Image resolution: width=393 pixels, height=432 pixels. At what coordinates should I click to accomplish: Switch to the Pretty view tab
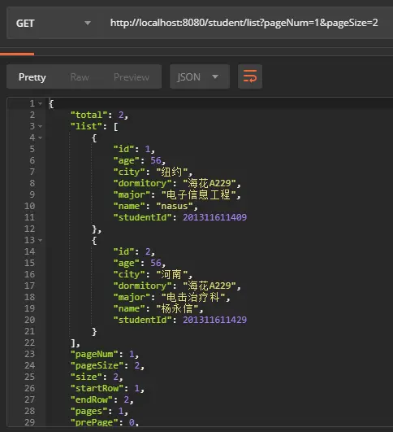tap(32, 77)
